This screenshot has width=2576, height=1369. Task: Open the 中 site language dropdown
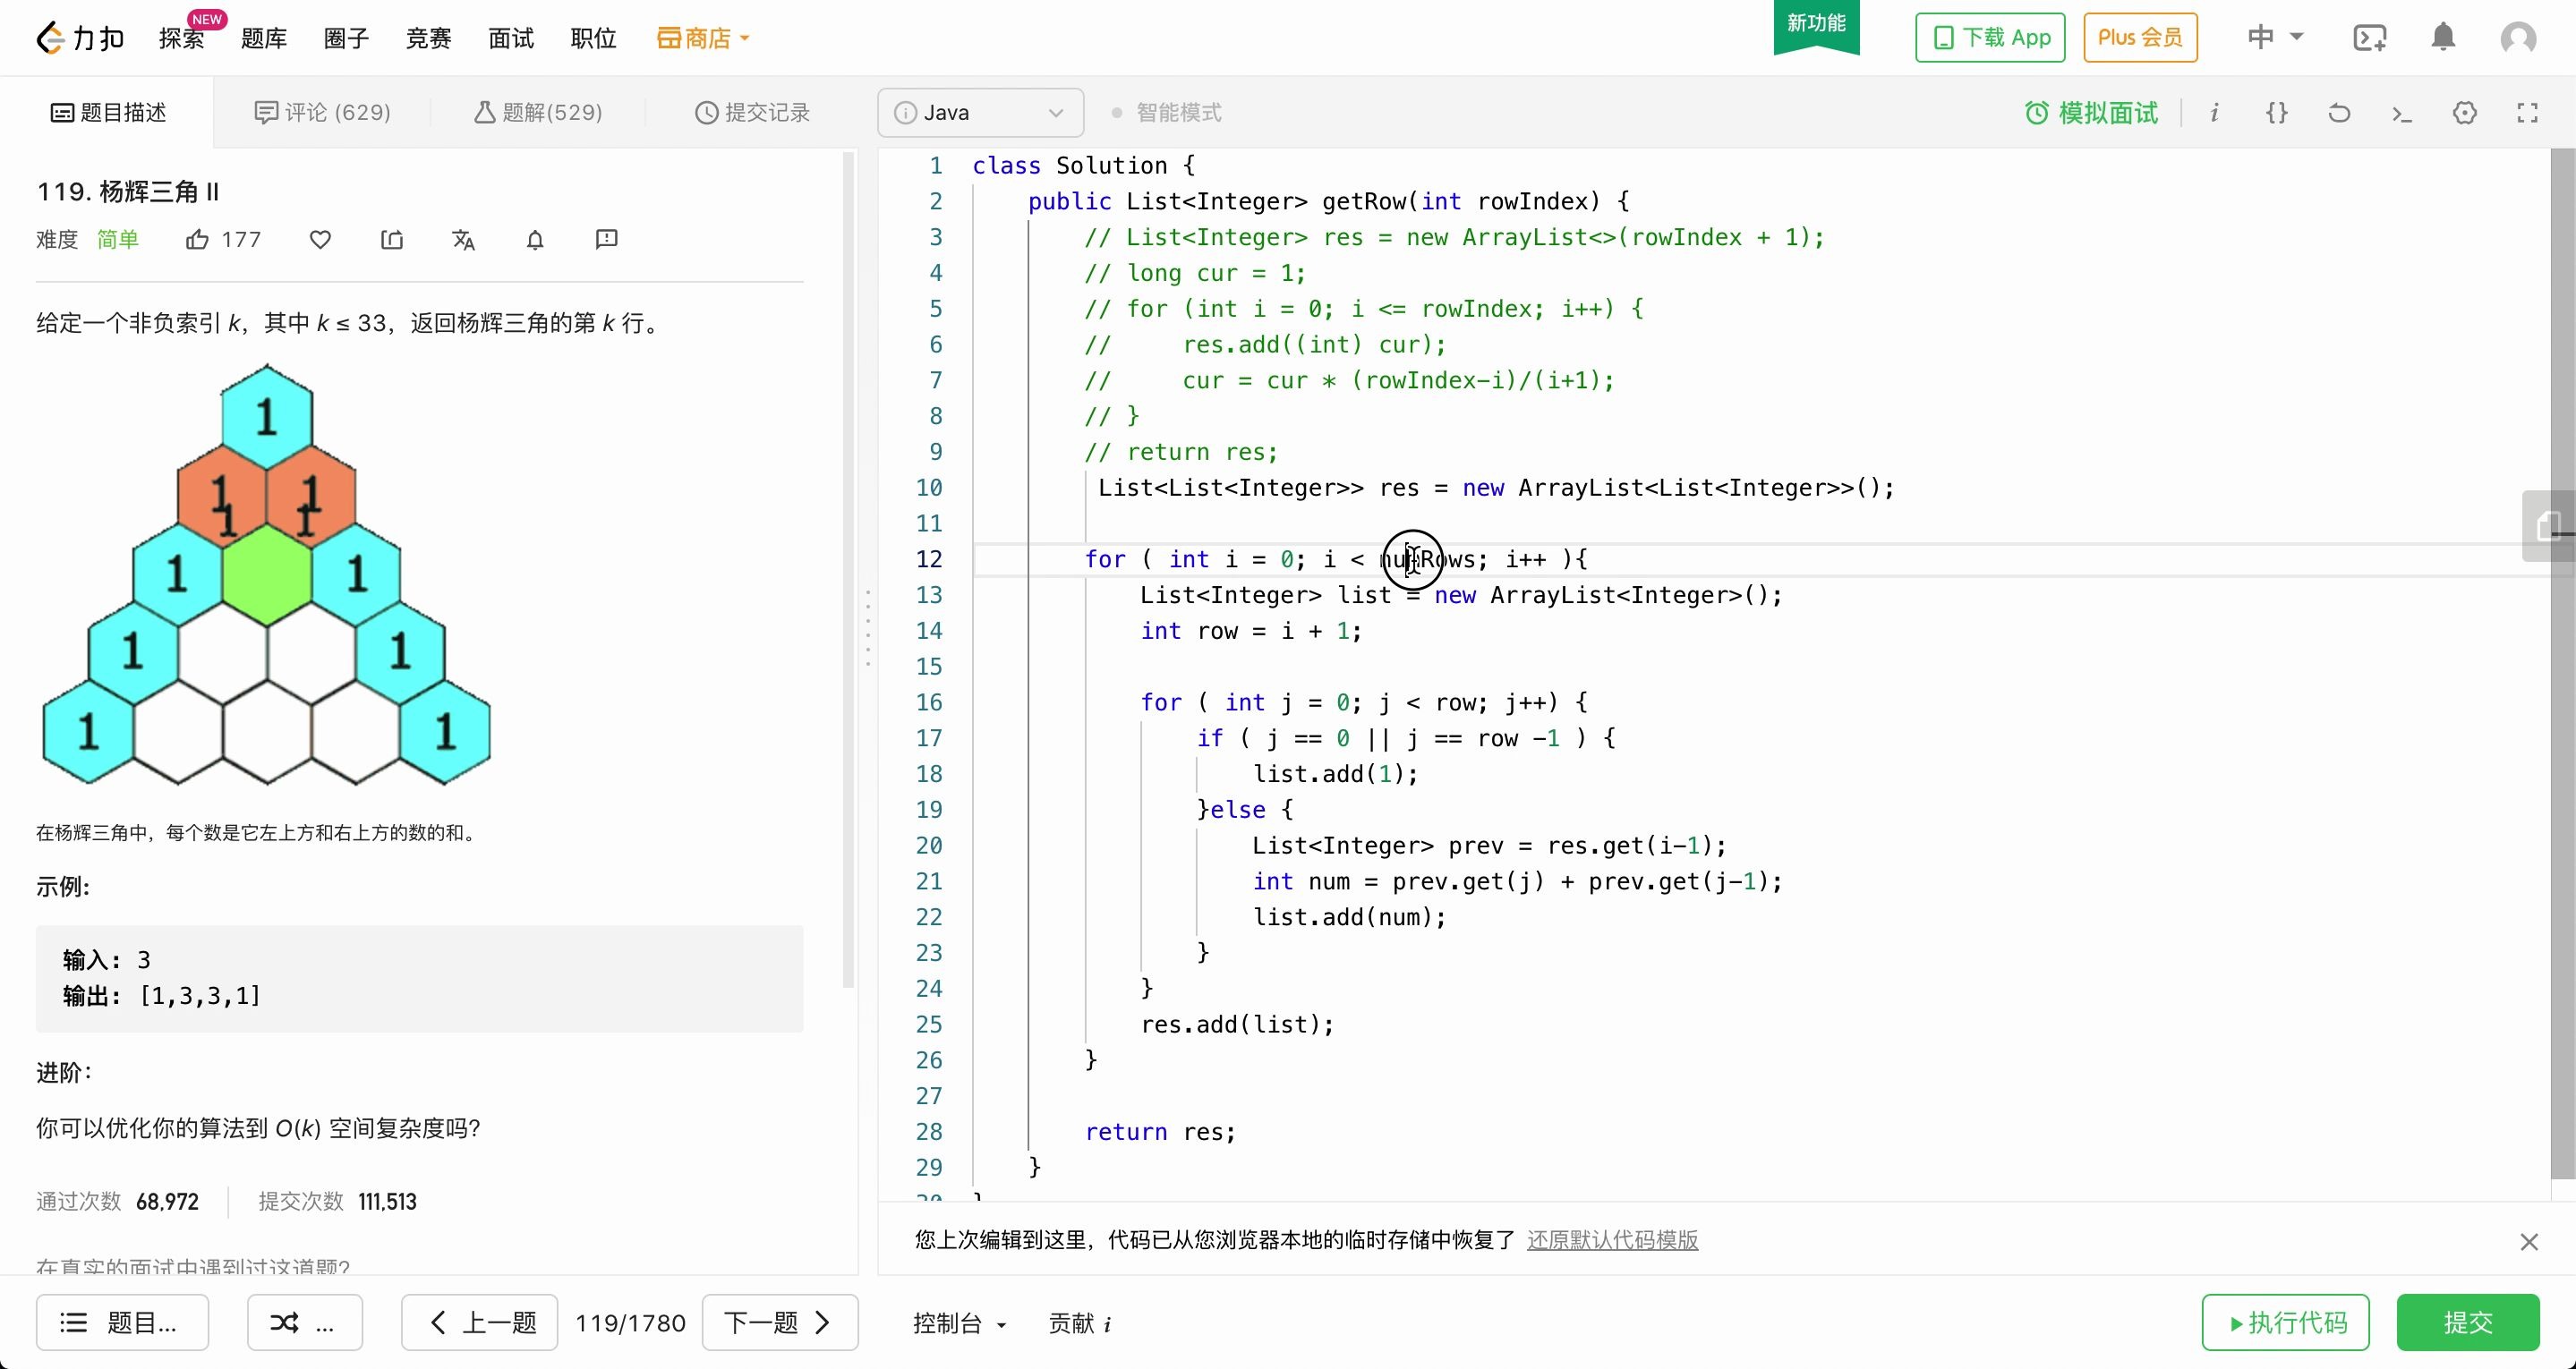pos(2274,37)
